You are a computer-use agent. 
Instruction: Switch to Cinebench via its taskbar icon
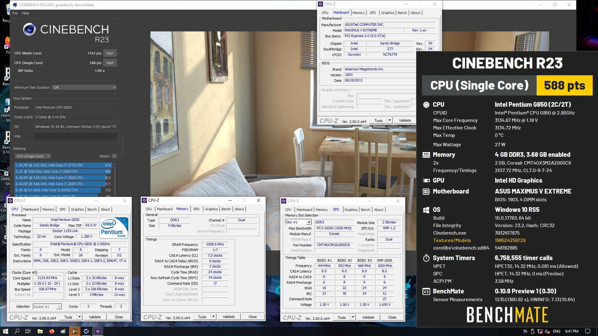point(86,331)
